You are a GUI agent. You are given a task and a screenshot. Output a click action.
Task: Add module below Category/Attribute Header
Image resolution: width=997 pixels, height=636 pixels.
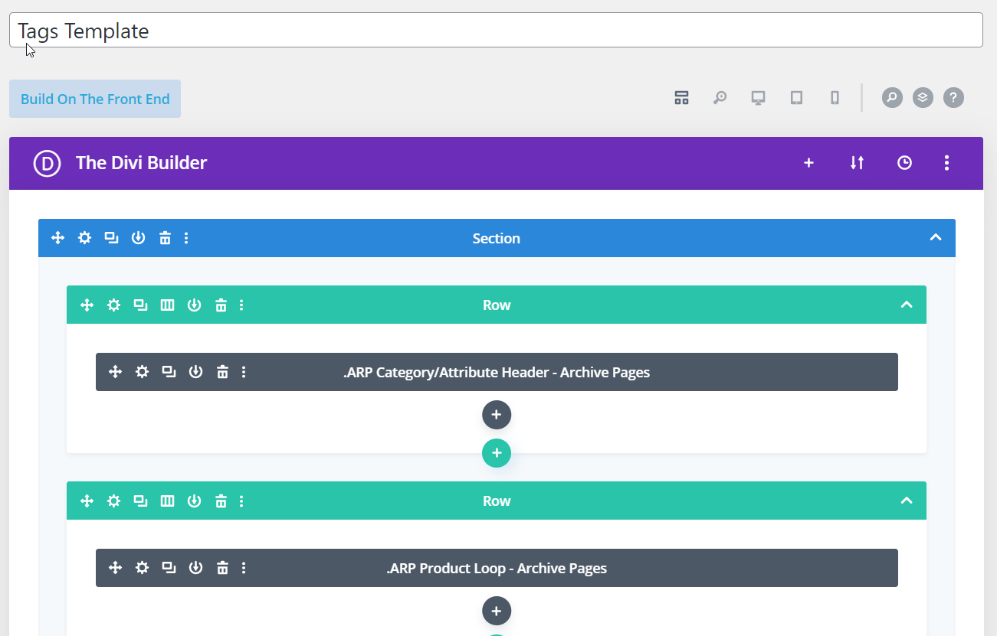click(497, 415)
